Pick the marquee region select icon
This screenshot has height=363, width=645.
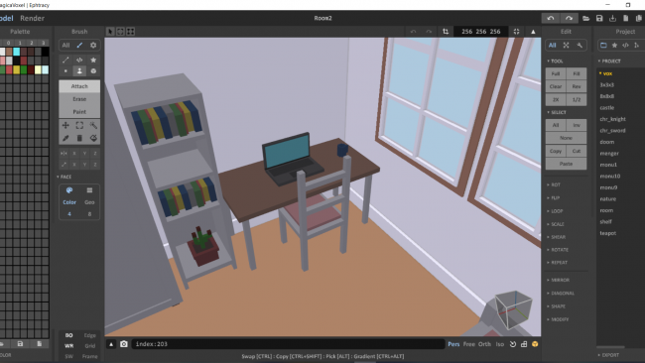click(79, 125)
